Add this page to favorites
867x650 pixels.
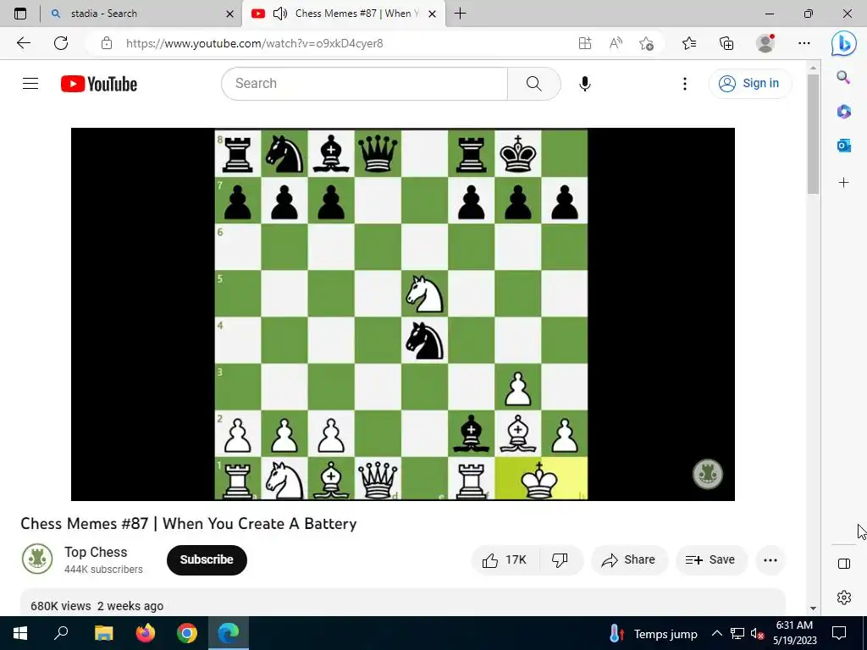pos(646,44)
